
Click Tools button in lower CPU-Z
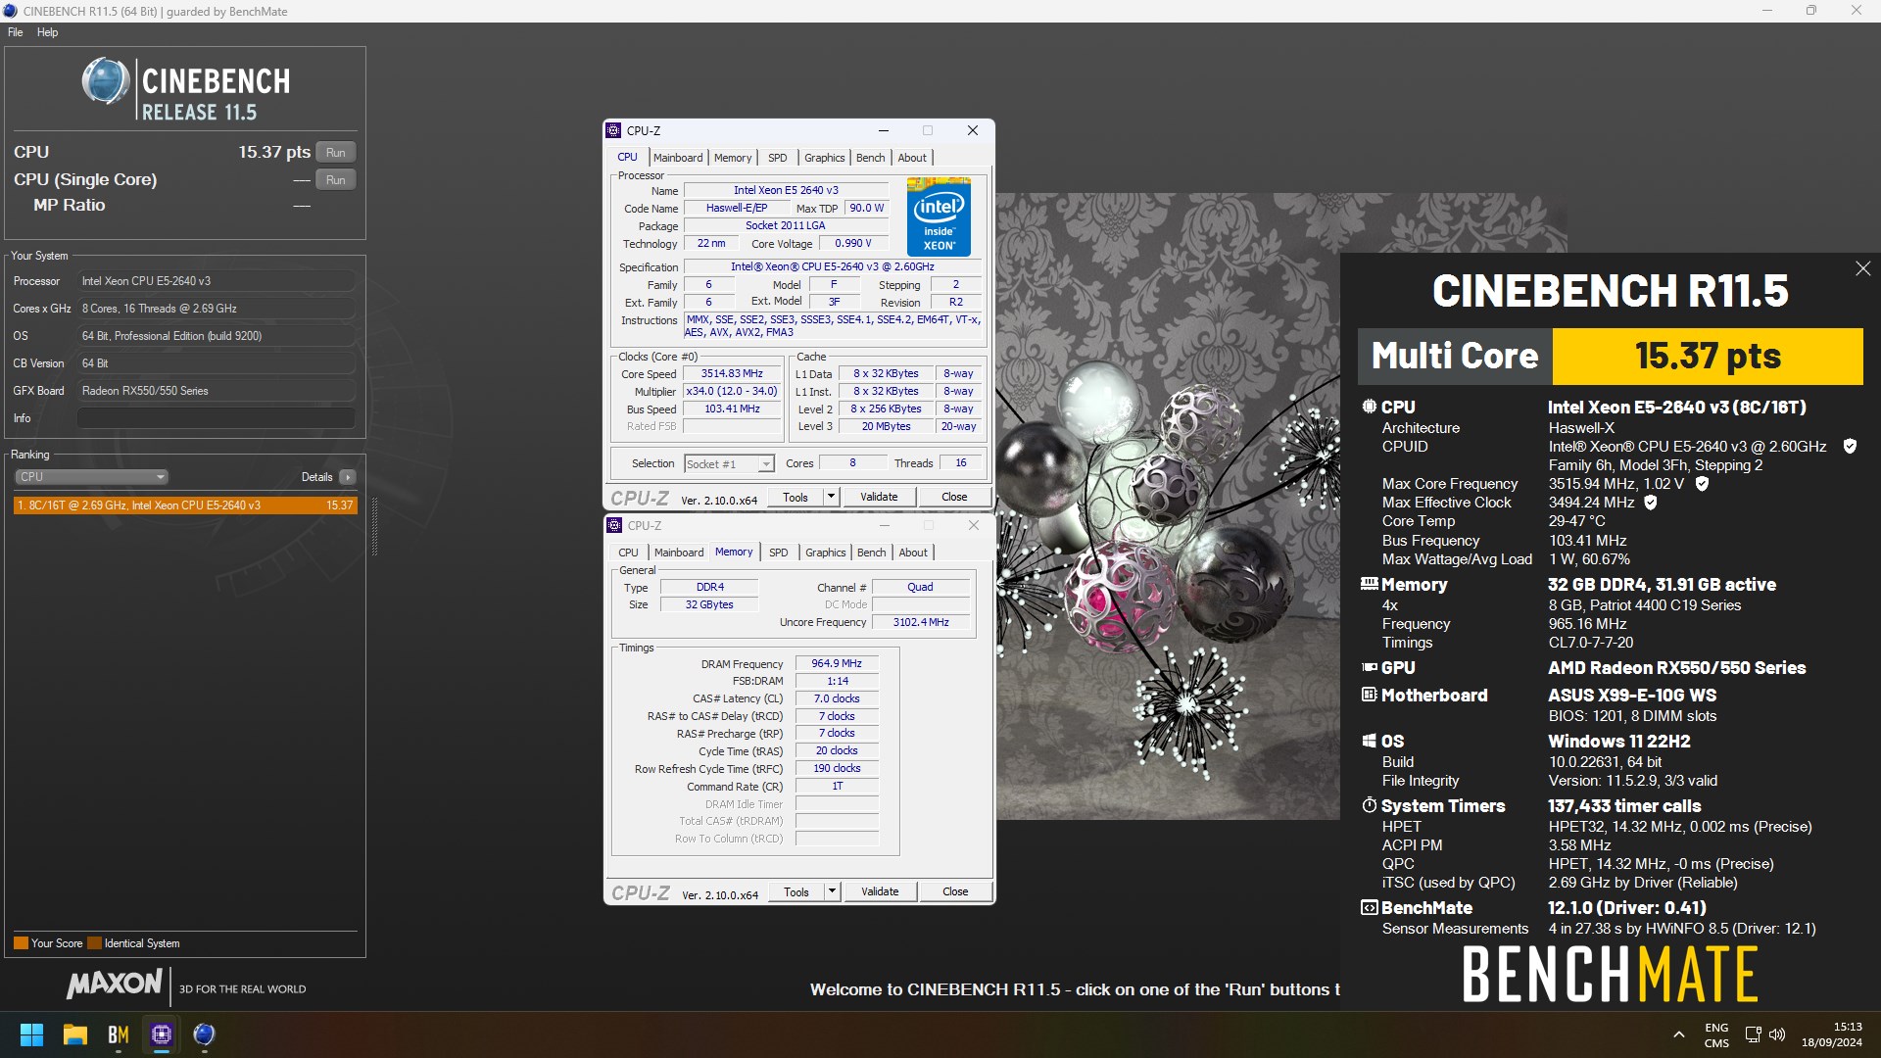796,891
